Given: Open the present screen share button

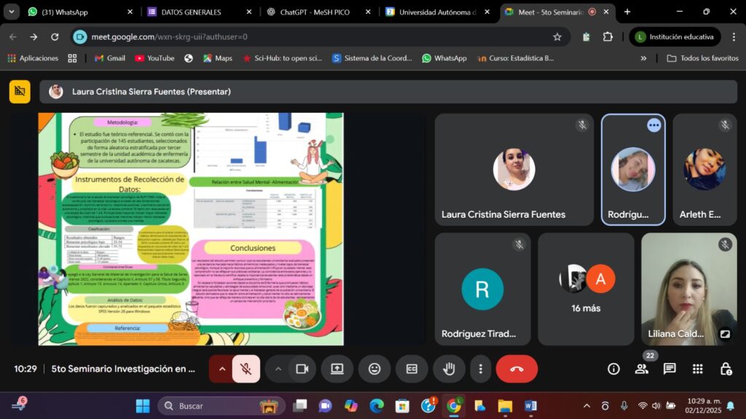Looking at the screenshot, I should pyautogui.click(x=337, y=369).
